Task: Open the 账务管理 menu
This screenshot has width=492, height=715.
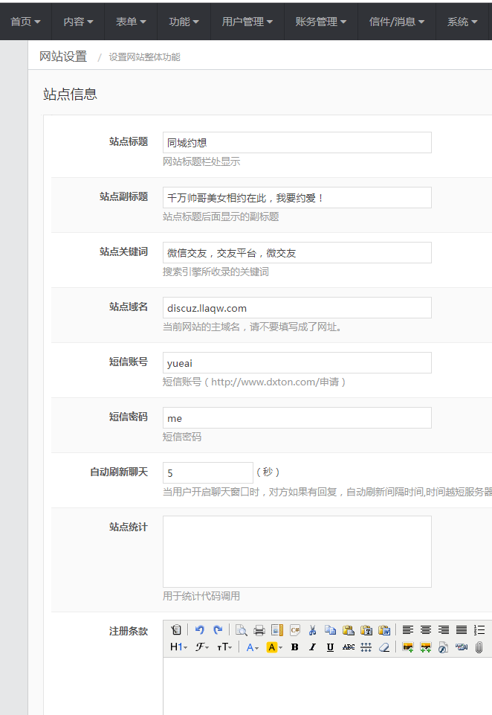Action: (321, 22)
